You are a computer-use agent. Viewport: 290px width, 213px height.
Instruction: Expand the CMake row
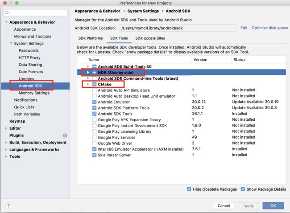88,84
